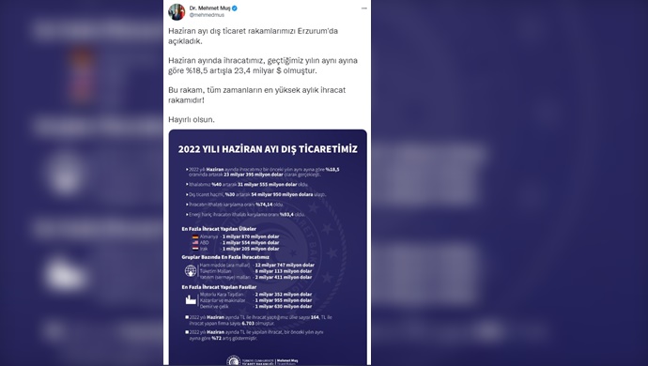Image resolution: width=648 pixels, height=366 pixels.
Task: Click Dr. Mehmet Muş profile avatar
Action: click(x=177, y=11)
